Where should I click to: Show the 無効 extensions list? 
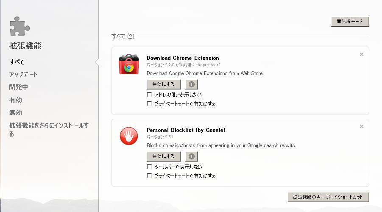[x=16, y=113]
